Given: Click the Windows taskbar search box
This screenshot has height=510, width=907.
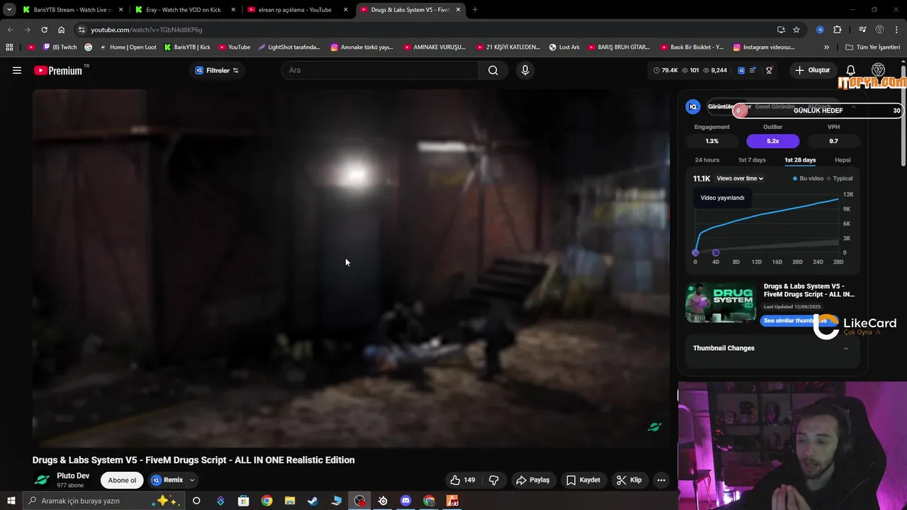Looking at the screenshot, I should click(103, 501).
